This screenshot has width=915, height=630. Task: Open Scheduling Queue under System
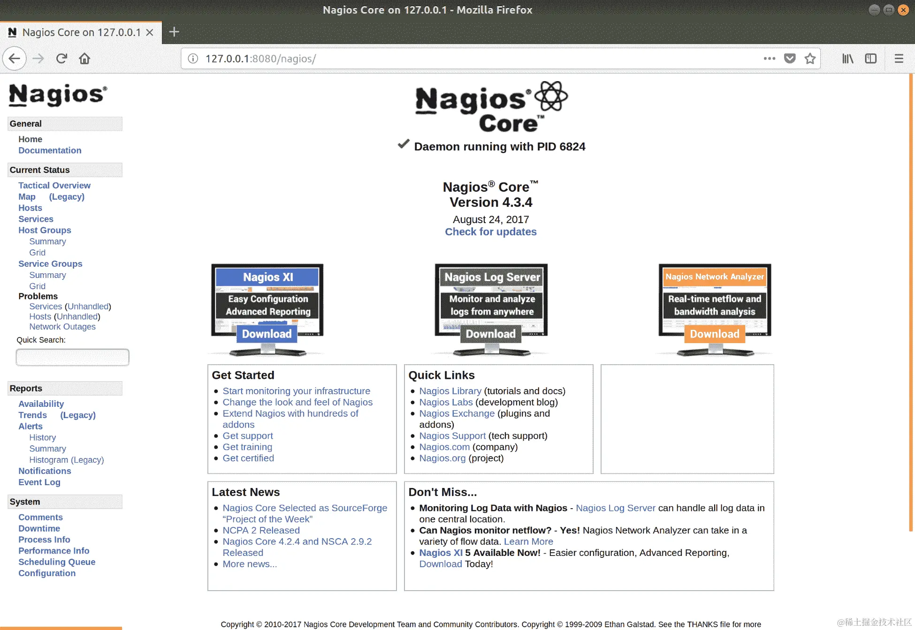tap(57, 562)
